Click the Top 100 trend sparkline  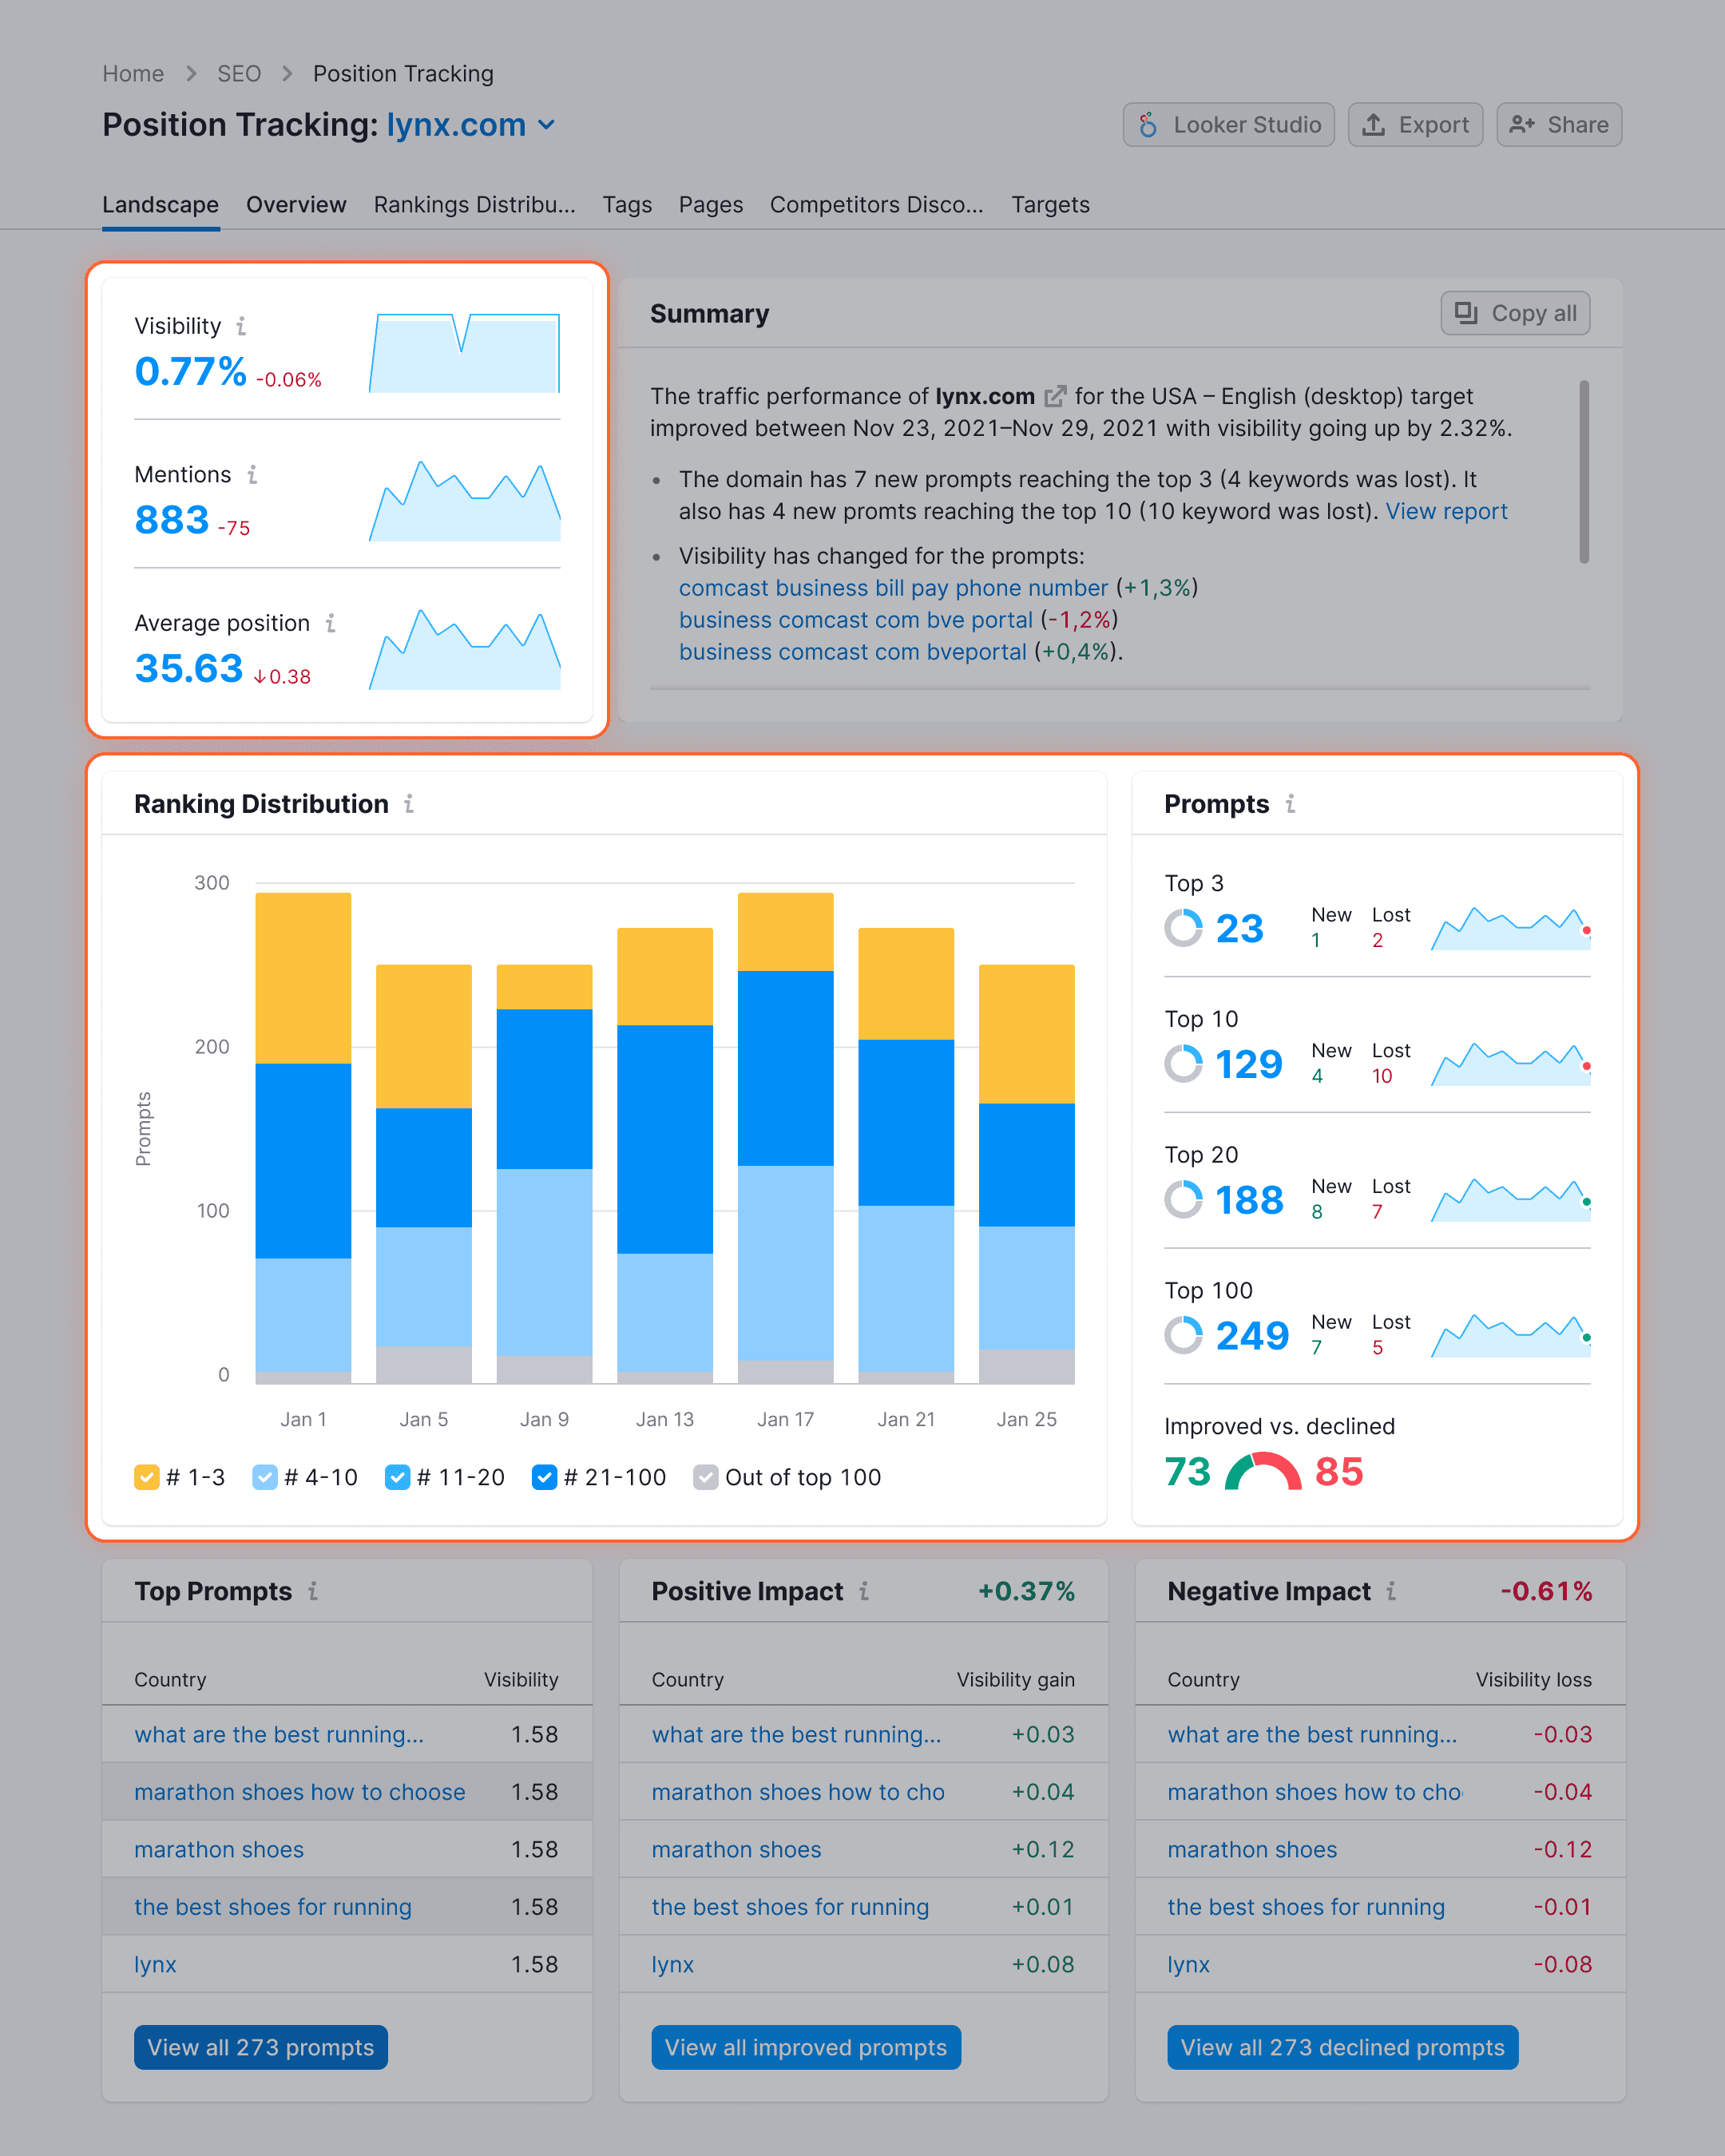pyautogui.click(x=1510, y=1335)
